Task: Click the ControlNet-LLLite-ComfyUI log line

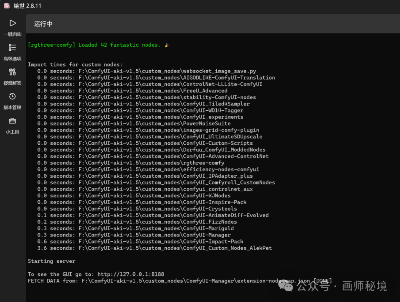Action: (150, 84)
